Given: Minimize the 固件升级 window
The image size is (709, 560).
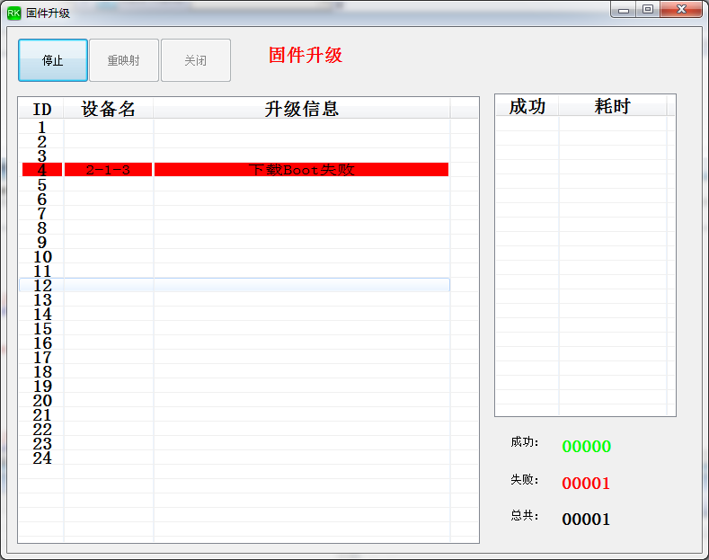Looking at the screenshot, I should pos(624,10).
